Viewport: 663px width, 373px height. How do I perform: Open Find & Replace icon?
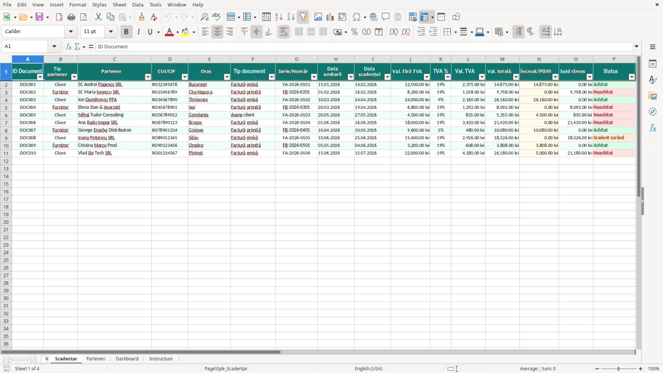pos(204,17)
